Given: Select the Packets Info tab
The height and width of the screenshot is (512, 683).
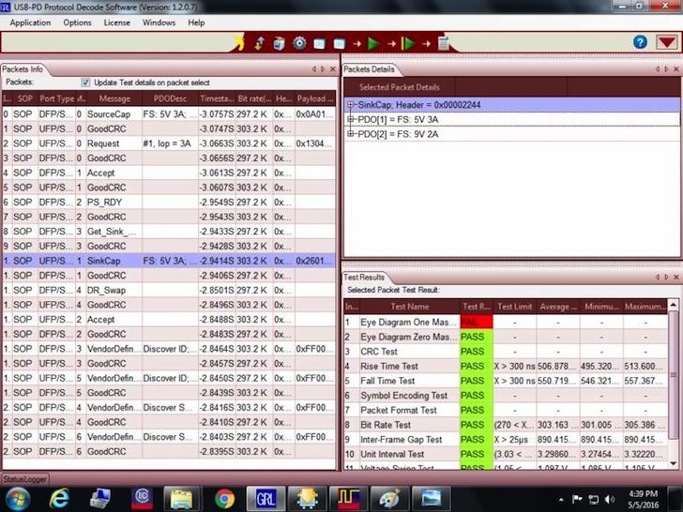Looking at the screenshot, I should [x=23, y=69].
